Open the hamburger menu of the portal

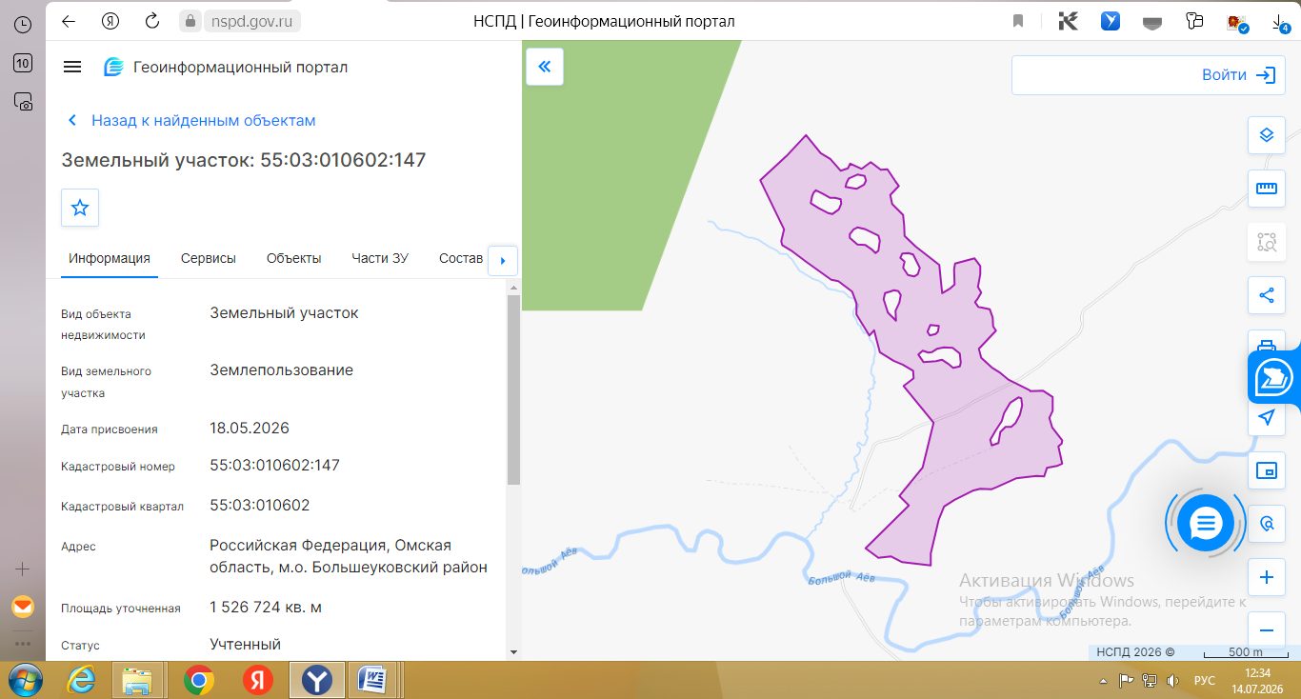click(x=72, y=67)
